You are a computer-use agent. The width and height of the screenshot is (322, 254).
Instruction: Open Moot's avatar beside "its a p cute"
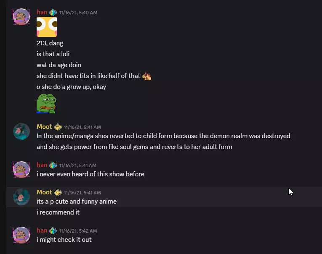[x=21, y=197]
